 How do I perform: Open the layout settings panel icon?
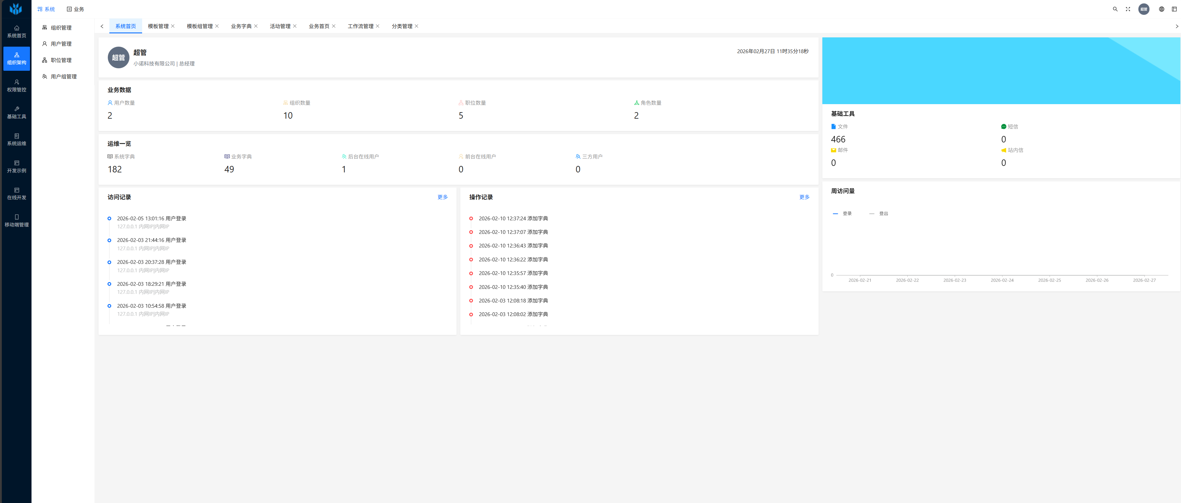pyautogui.click(x=1174, y=9)
